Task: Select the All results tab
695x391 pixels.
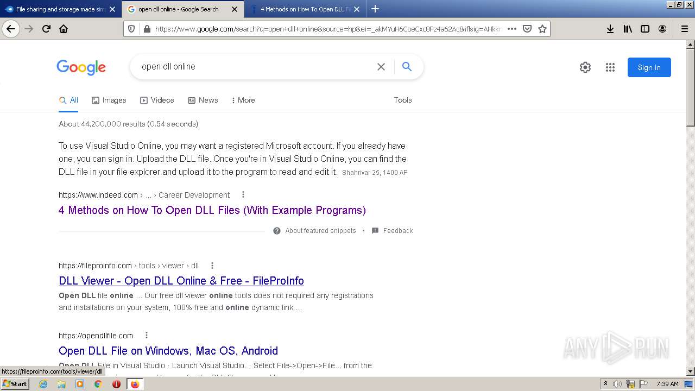Action: (x=68, y=100)
